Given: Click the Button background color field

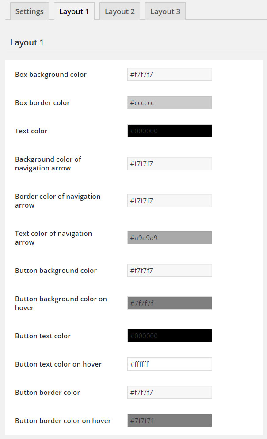Looking at the screenshot, I should (x=170, y=270).
